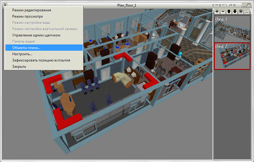The width and height of the screenshot is (254, 162).
Task: Move view down with the down arrow icon
Action: (x=235, y=12)
